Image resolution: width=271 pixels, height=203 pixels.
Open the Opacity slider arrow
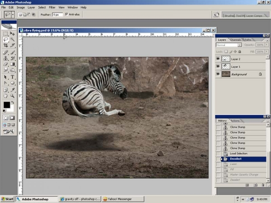pyautogui.click(x=266, y=45)
